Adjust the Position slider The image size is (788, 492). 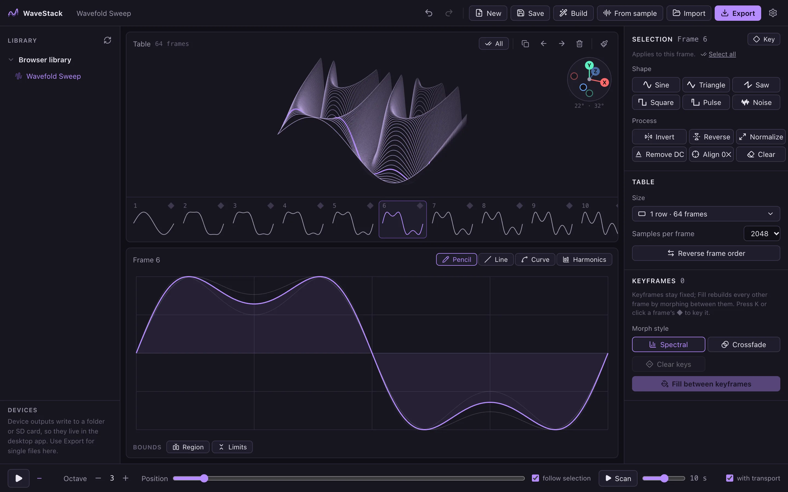coord(349,478)
